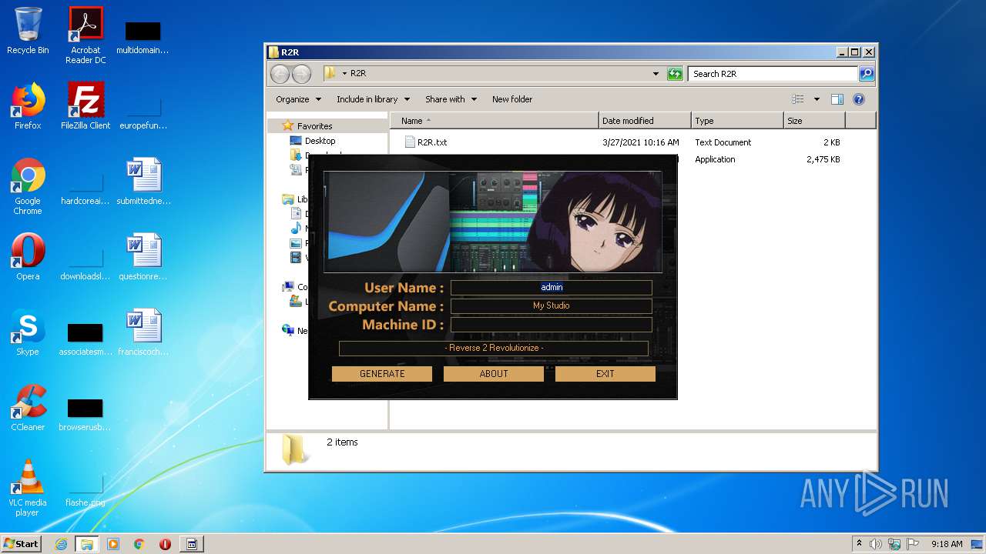986x554 pixels.
Task: Open Opera from the taskbar
Action: click(x=165, y=544)
